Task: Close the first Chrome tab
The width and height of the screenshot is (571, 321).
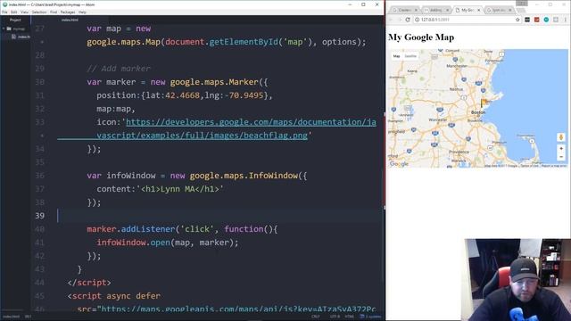Action: [x=416, y=10]
